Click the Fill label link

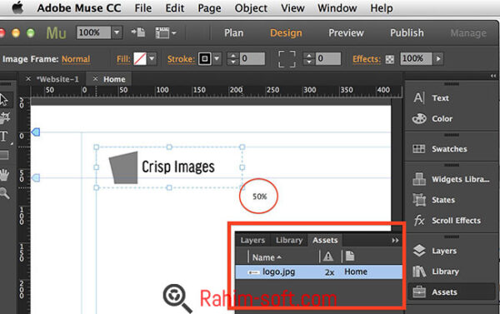[123, 59]
